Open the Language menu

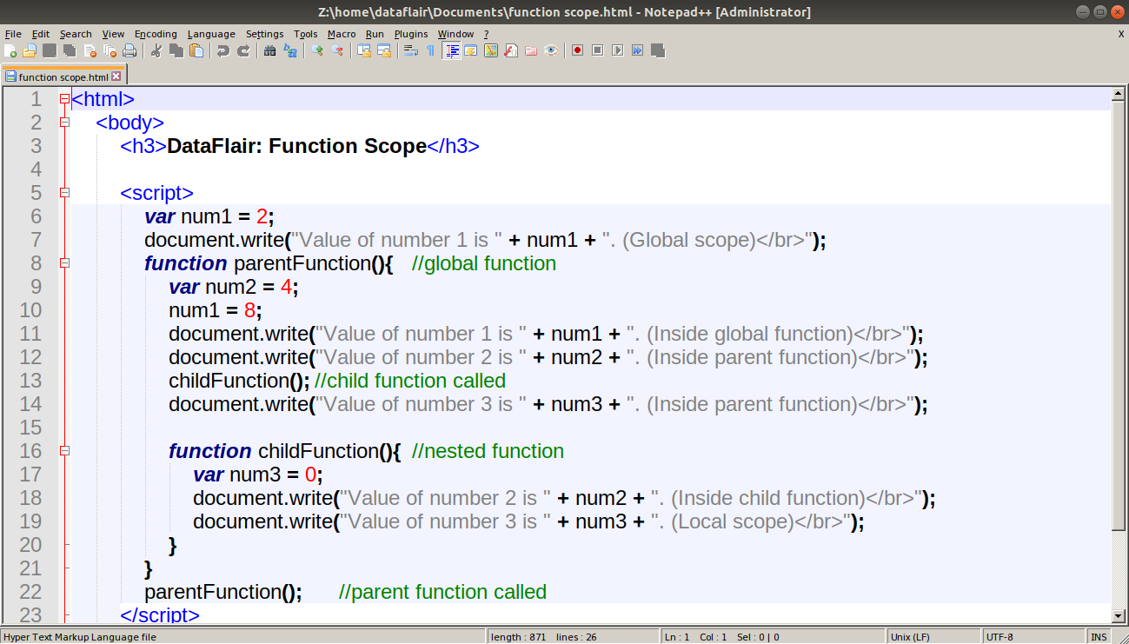coord(211,34)
